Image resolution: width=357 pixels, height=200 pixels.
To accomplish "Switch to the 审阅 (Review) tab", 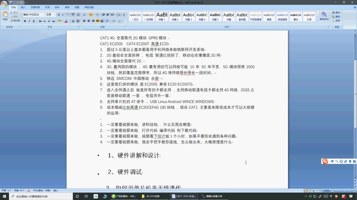I will click(x=67, y=7).
